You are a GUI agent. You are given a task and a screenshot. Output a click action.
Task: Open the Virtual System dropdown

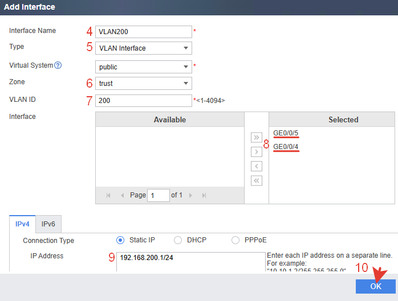[x=144, y=67]
